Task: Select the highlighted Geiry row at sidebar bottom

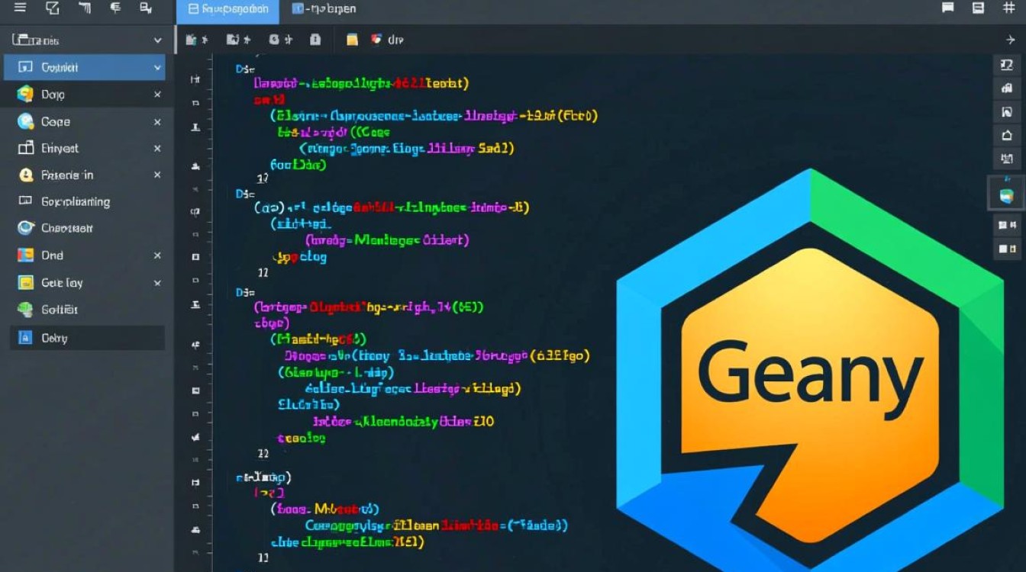Action: point(87,338)
